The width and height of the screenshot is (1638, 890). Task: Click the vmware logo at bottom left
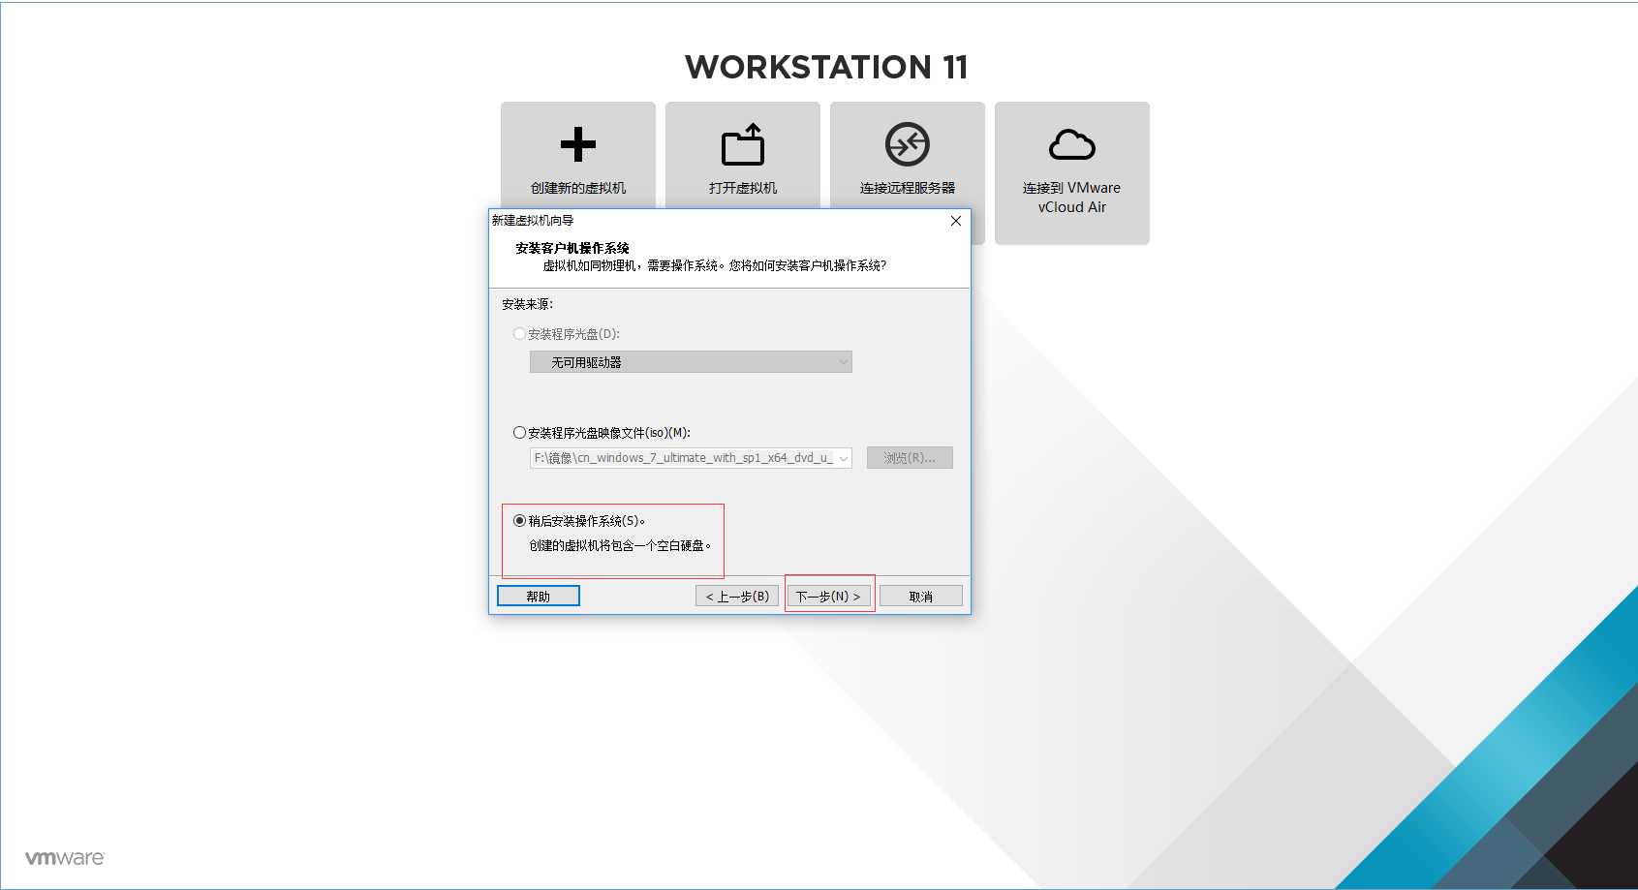(x=65, y=858)
